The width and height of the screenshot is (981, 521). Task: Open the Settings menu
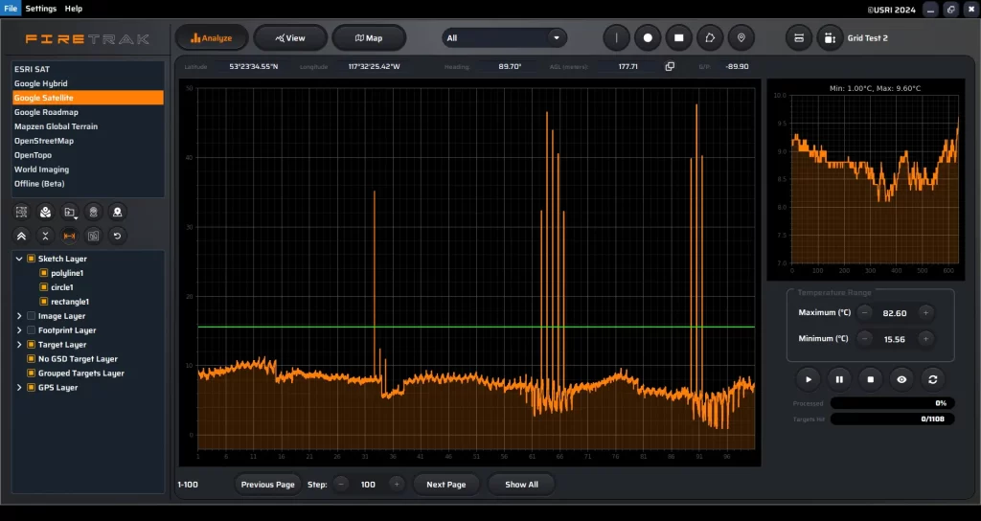[x=41, y=9]
